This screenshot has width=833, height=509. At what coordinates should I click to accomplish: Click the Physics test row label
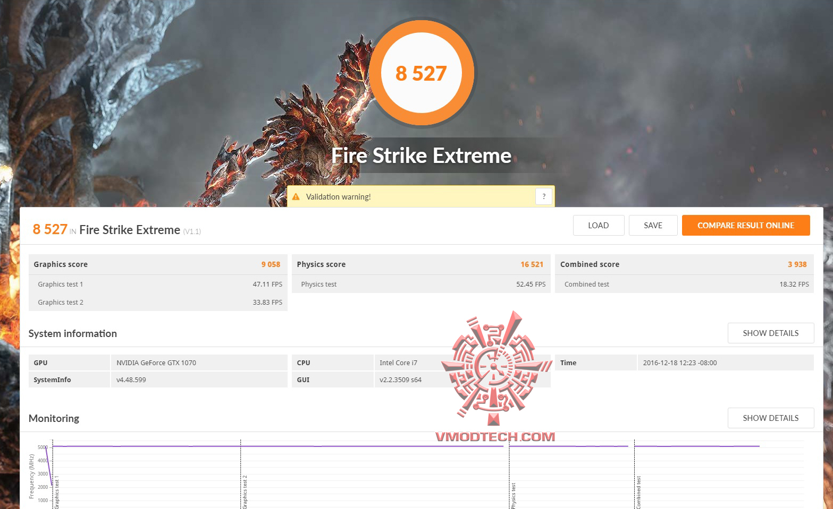[x=319, y=284]
